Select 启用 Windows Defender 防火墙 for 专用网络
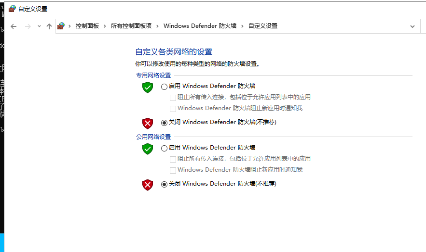The height and width of the screenshot is (252, 426). (x=165, y=87)
